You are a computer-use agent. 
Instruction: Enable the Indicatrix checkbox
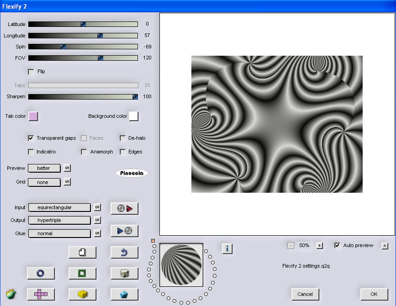(31, 152)
